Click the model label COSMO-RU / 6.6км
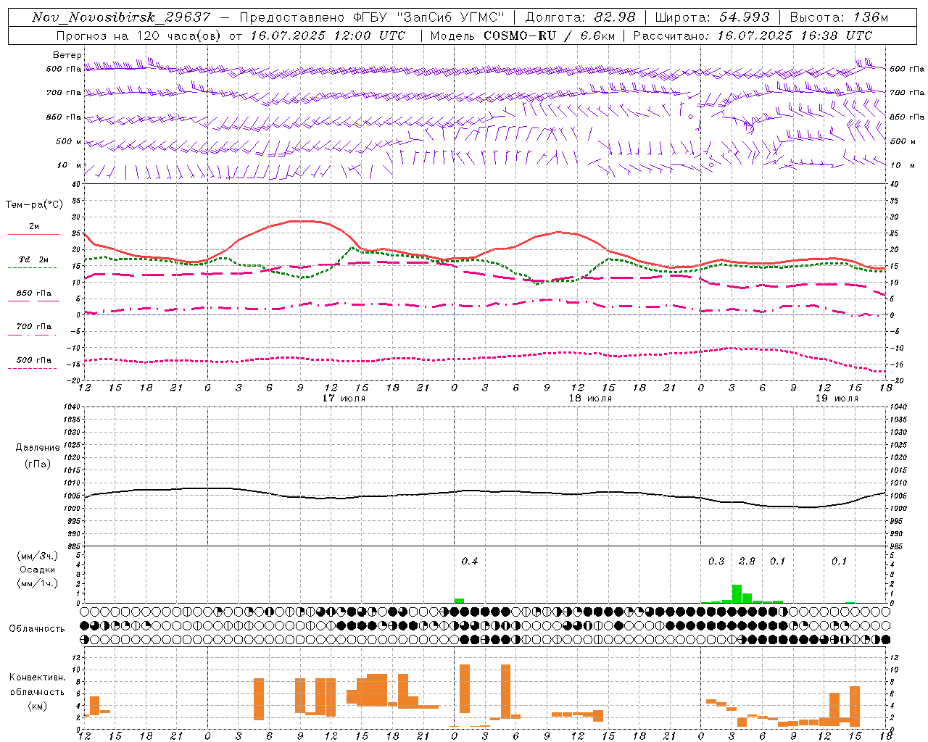 point(549,36)
